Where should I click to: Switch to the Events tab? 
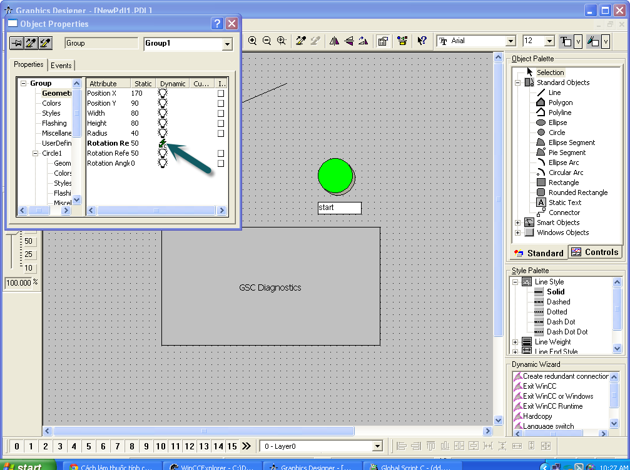[x=61, y=65]
